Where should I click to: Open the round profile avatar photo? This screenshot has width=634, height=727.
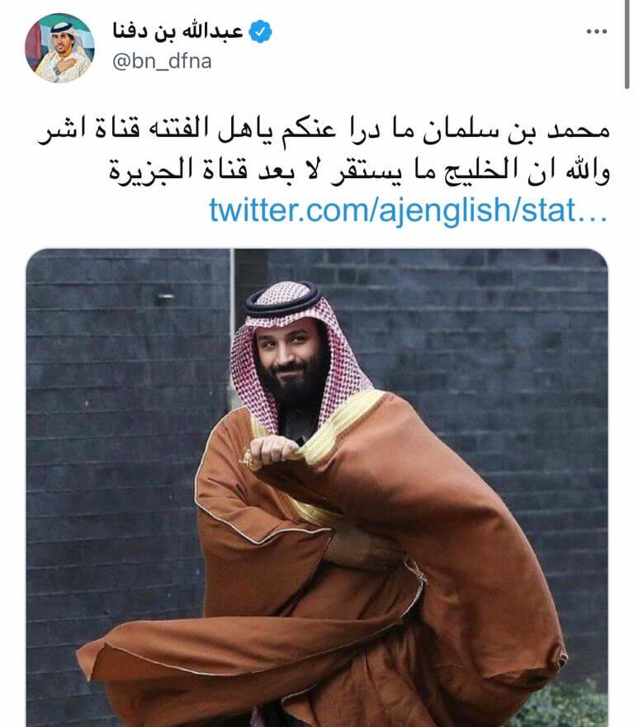coord(59,48)
